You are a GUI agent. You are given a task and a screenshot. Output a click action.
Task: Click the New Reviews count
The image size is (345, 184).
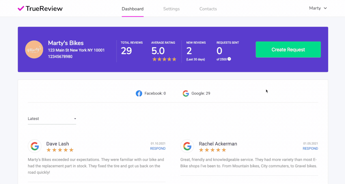pos(189,51)
